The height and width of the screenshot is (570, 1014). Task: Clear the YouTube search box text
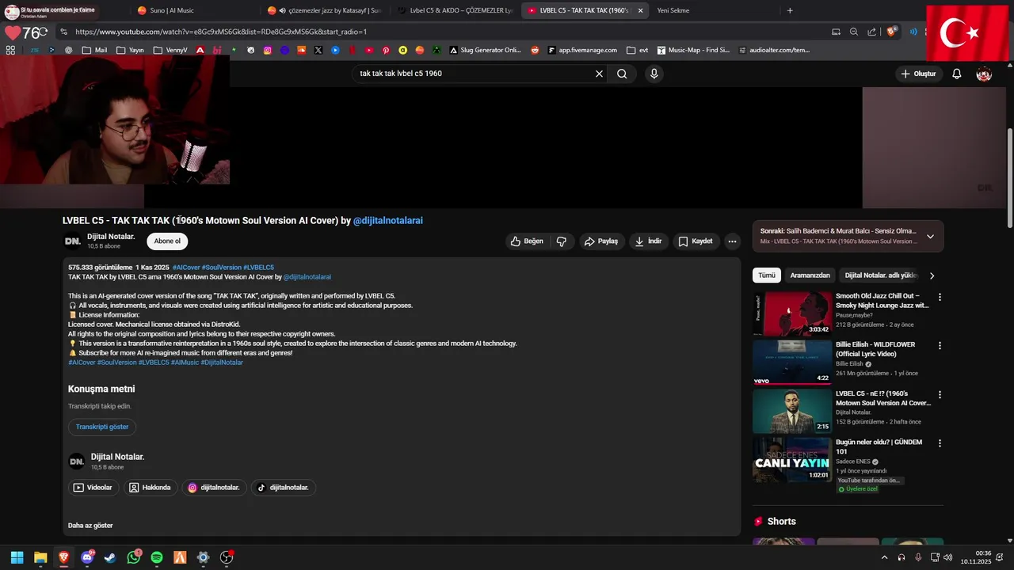tap(599, 74)
